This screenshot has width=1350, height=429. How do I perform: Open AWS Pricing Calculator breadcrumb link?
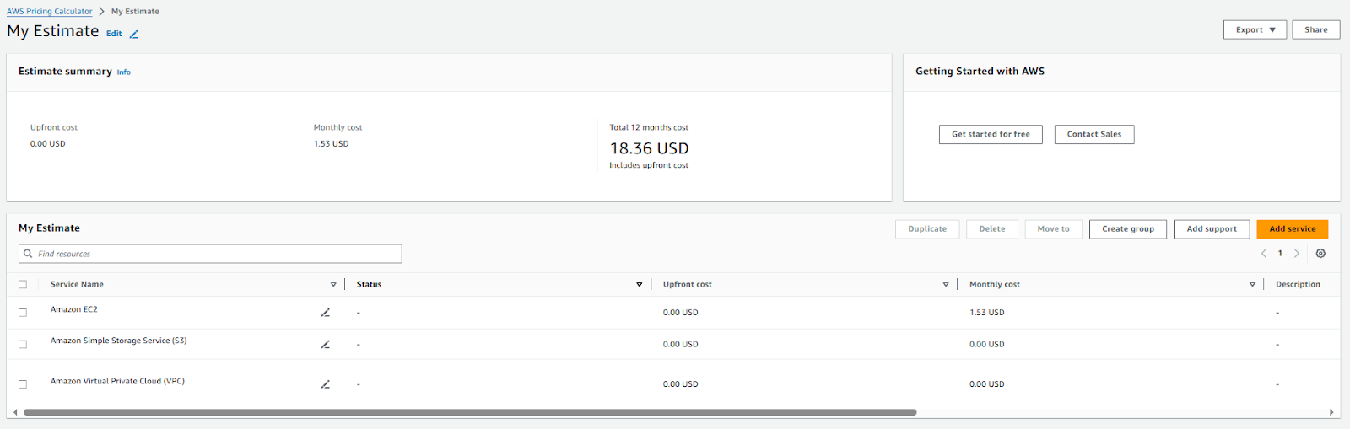click(x=50, y=12)
